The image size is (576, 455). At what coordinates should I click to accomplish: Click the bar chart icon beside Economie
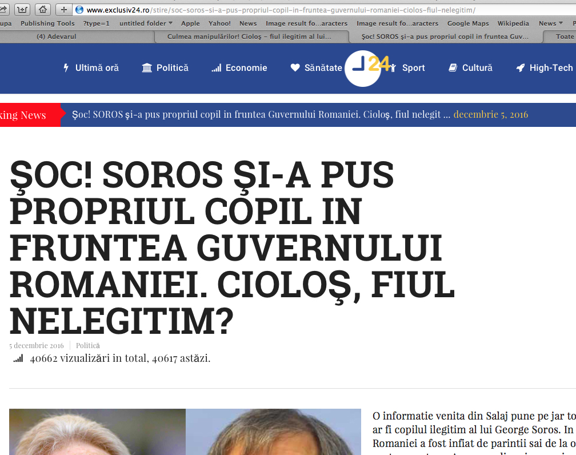coord(217,68)
